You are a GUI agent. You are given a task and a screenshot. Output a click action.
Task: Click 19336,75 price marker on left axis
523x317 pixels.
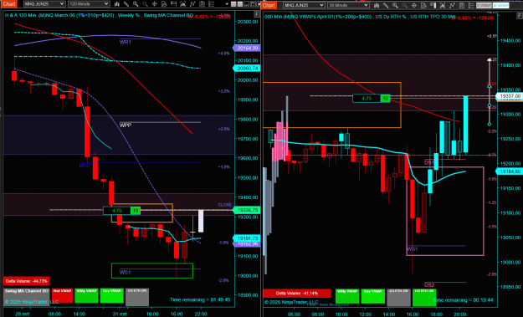click(x=246, y=210)
